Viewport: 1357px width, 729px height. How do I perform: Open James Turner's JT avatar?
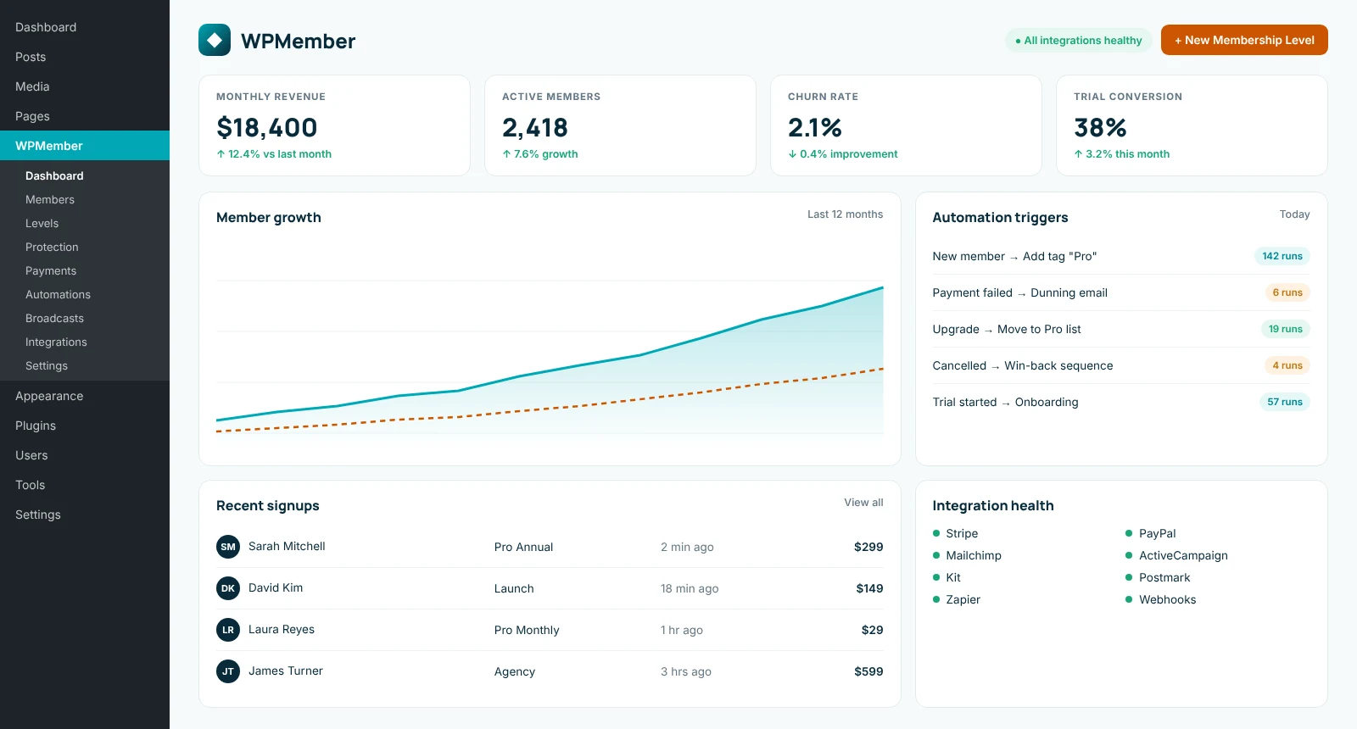[228, 671]
